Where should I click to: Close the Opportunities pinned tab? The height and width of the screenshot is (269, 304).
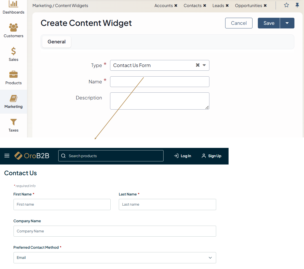tap(265, 6)
